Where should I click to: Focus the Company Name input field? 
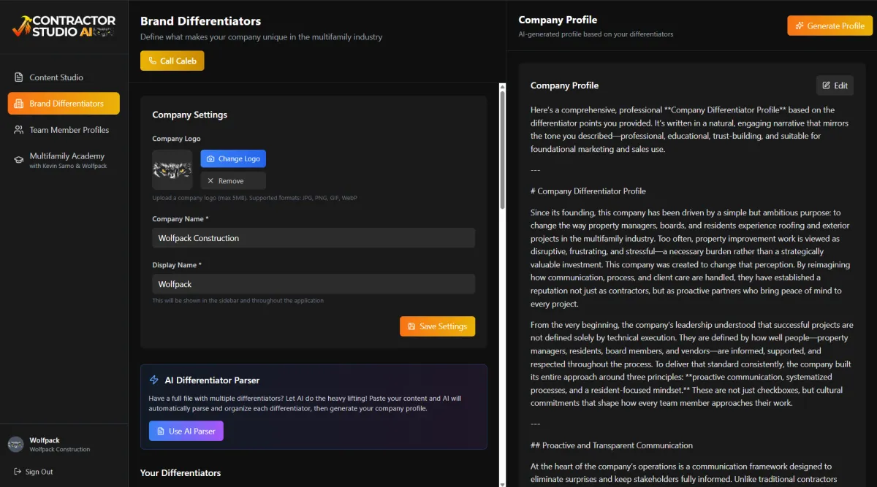pyautogui.click(x=314, y=238)
